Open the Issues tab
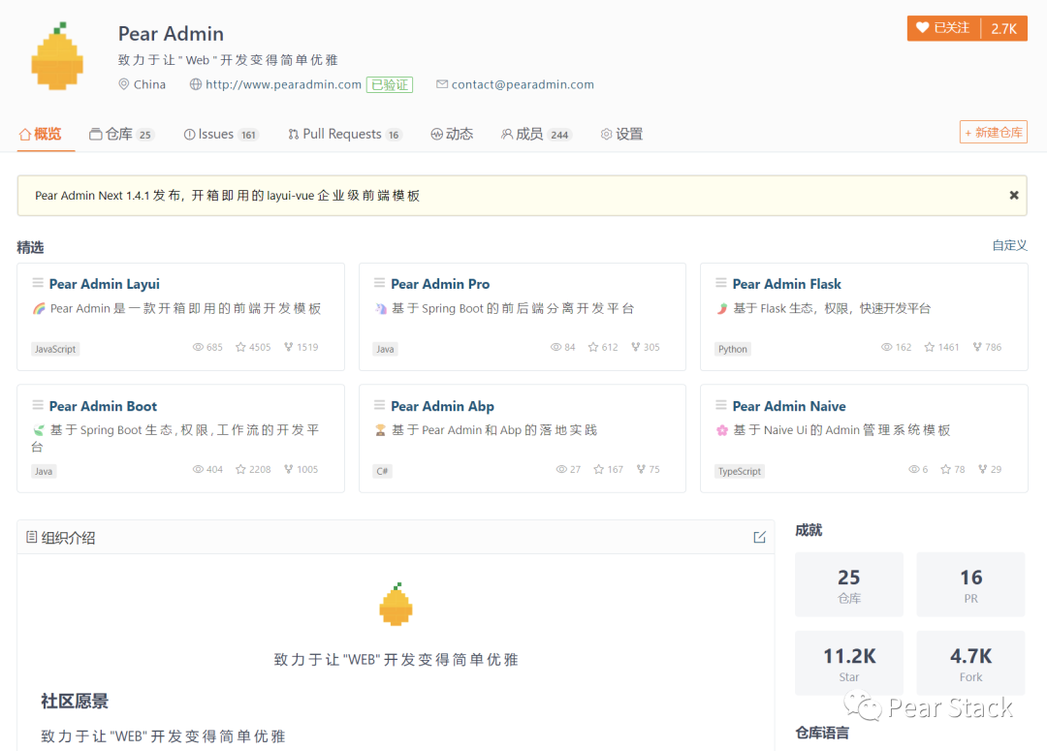The width and height of the screenshot is (1047, 751). click(x=221, y=134)
